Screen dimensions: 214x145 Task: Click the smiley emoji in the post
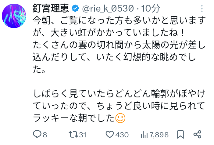click(120, 118)
